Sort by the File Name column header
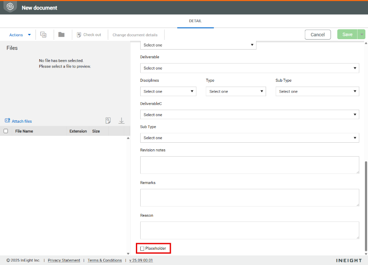368x265 pixels. pyautogui.click(x=24, y=131)
